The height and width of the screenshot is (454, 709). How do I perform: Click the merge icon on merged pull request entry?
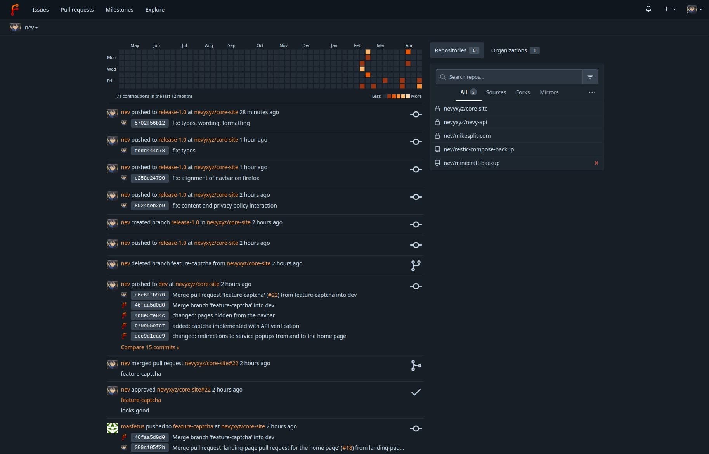(416, 366)
